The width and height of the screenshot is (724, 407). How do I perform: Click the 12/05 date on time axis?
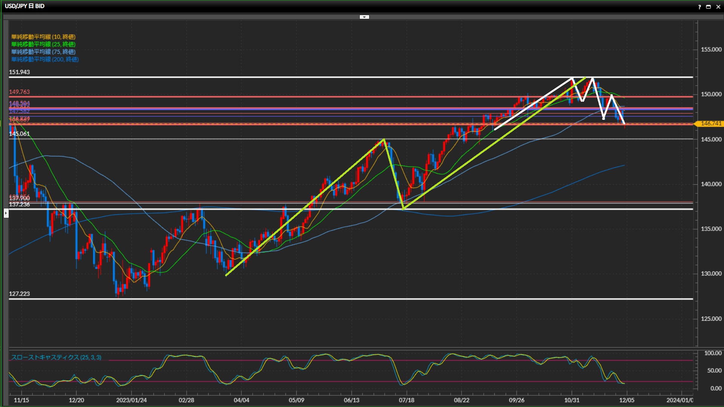[x=627, y=400]
